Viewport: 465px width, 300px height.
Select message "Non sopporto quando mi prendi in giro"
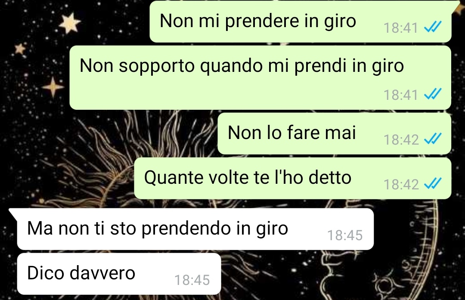click(x=260, y=77)
